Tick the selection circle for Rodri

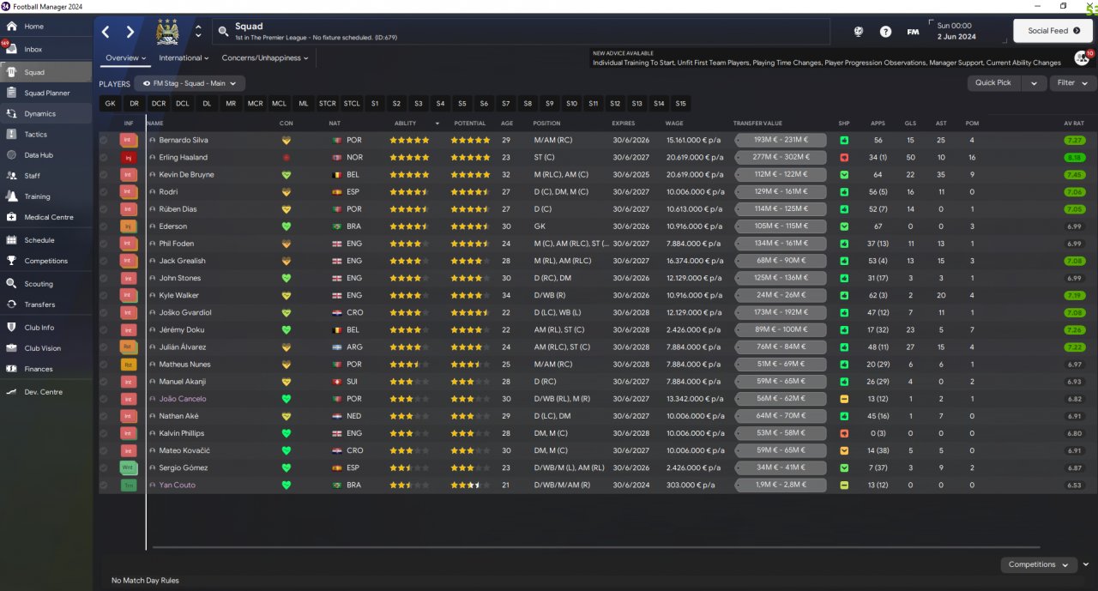click(x=104, y=192)
